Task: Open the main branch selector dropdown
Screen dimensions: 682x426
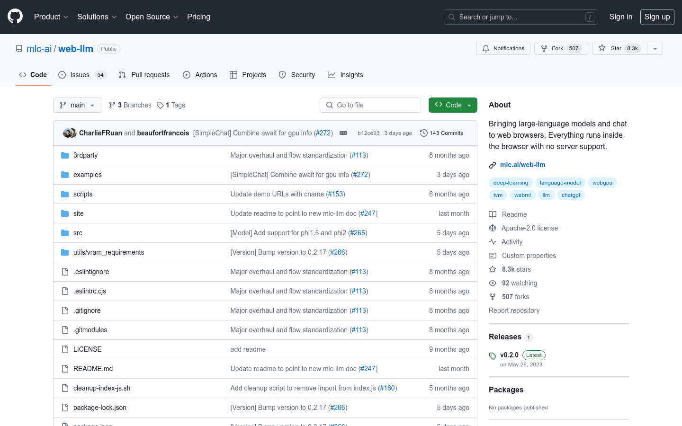Action: tap(78, 105)
